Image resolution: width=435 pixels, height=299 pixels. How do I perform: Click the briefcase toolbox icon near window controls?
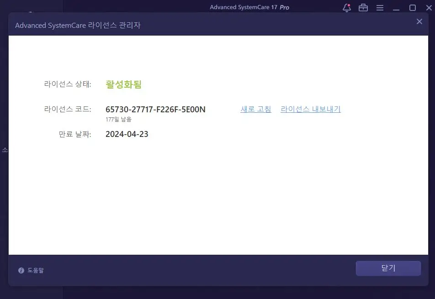click(x=363, y=7)
